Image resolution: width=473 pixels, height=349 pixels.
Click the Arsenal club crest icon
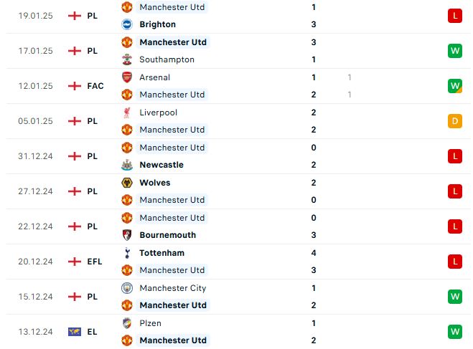pyautogui.click(x=127, y=77)
